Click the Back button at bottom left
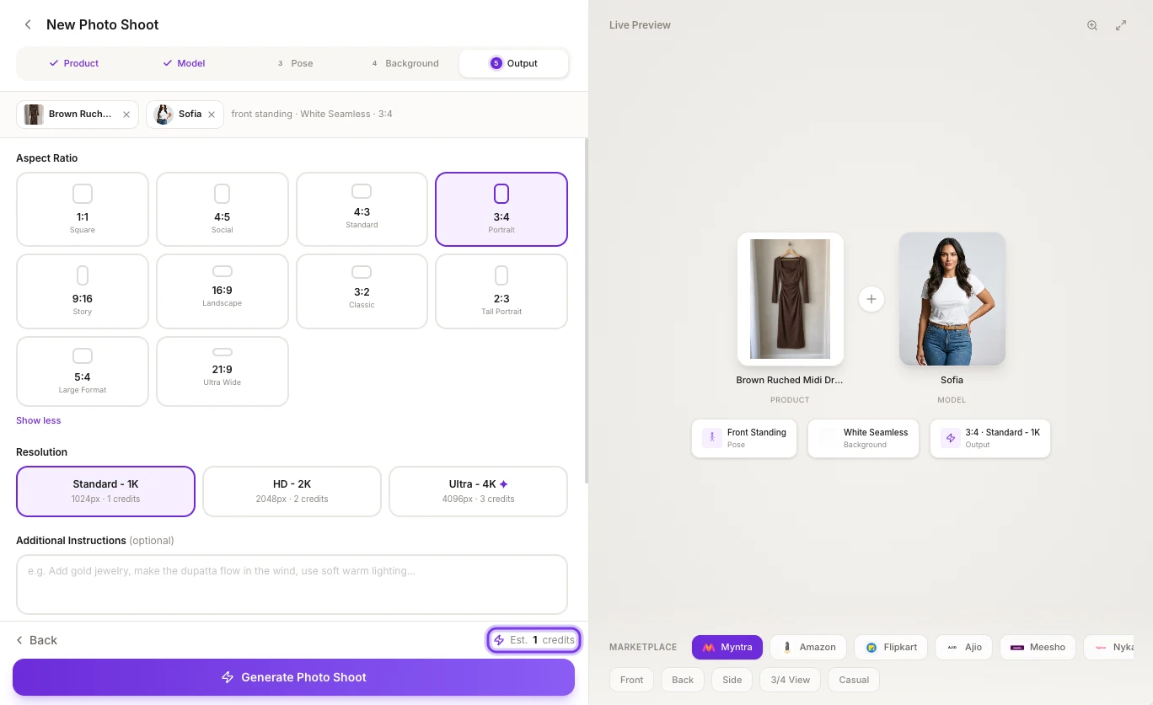This screenshot has height=705, width=1153. pos(36,640)
